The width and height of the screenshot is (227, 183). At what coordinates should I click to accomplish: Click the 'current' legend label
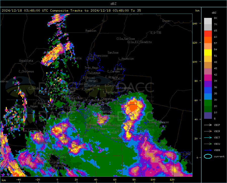[219, 156]
